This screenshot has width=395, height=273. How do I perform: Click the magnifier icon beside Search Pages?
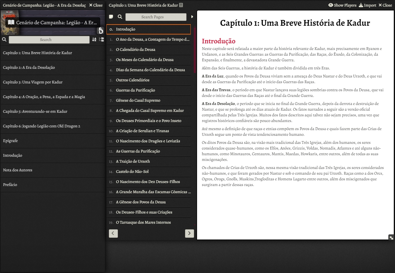(120, 17)
